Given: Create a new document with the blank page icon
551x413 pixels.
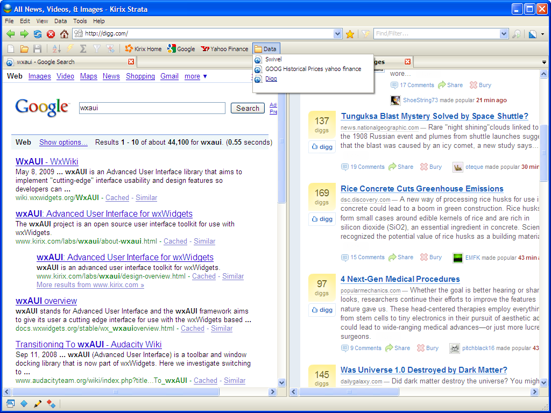Looking at the screenshot, I should pos(11,49).
